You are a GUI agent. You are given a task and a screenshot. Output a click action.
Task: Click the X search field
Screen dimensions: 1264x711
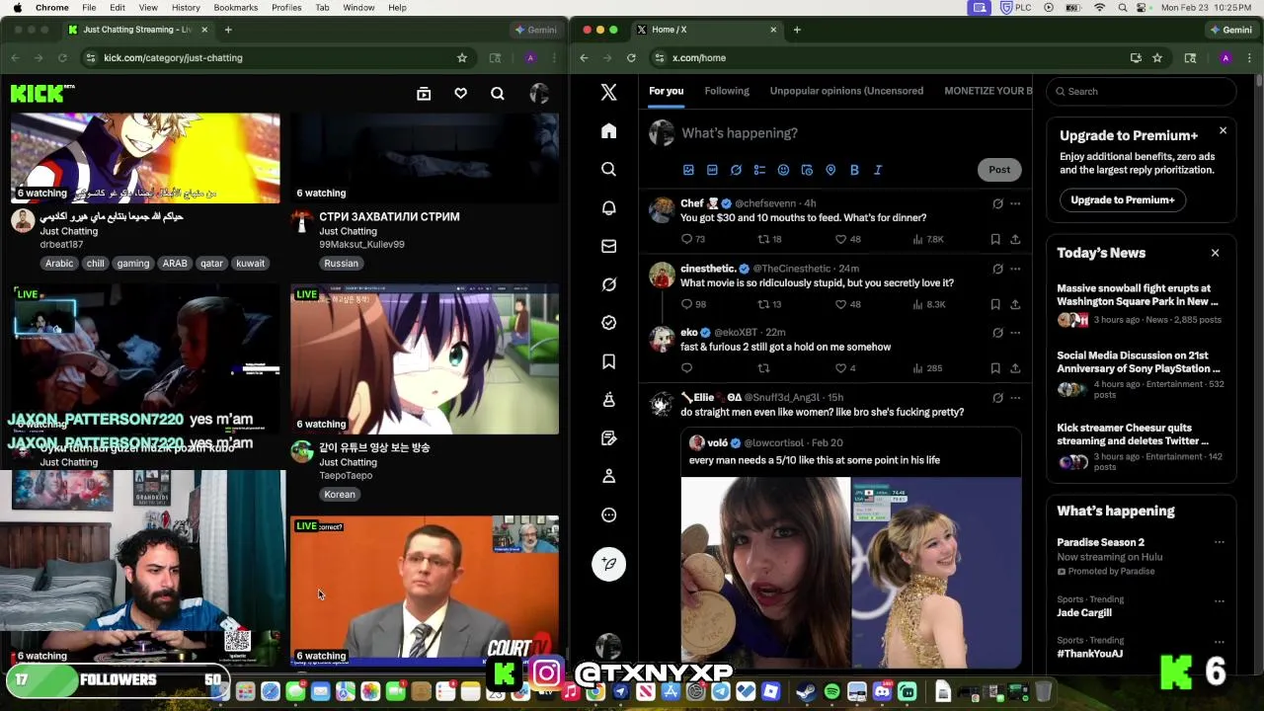1142,91
